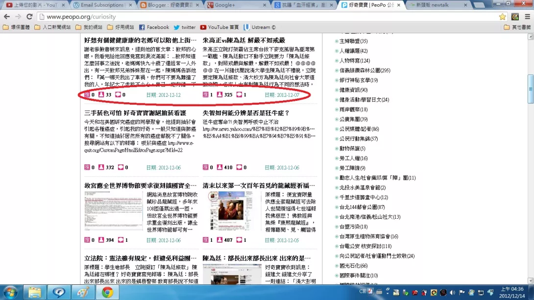
Task: Click the browser Back arrow
Action: (7, 16)
